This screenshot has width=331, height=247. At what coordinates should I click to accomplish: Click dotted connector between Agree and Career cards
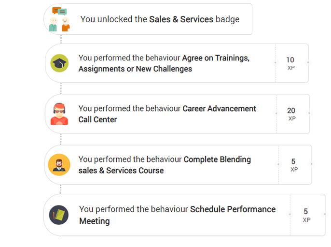click(x=61, y=88)
